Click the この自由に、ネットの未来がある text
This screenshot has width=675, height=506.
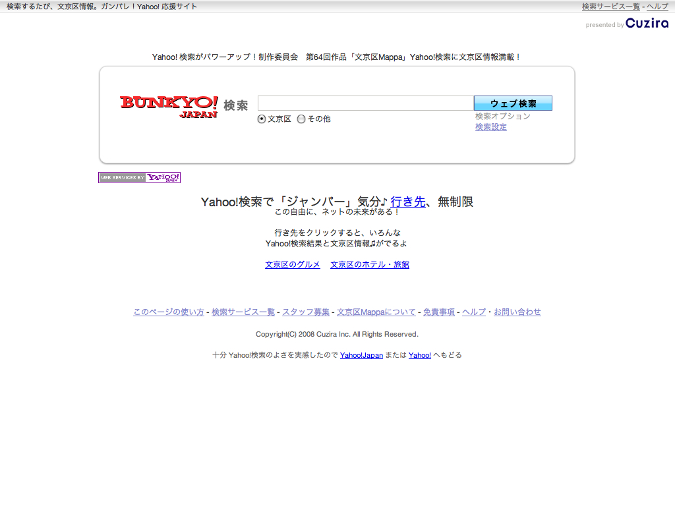pos(337,211)
